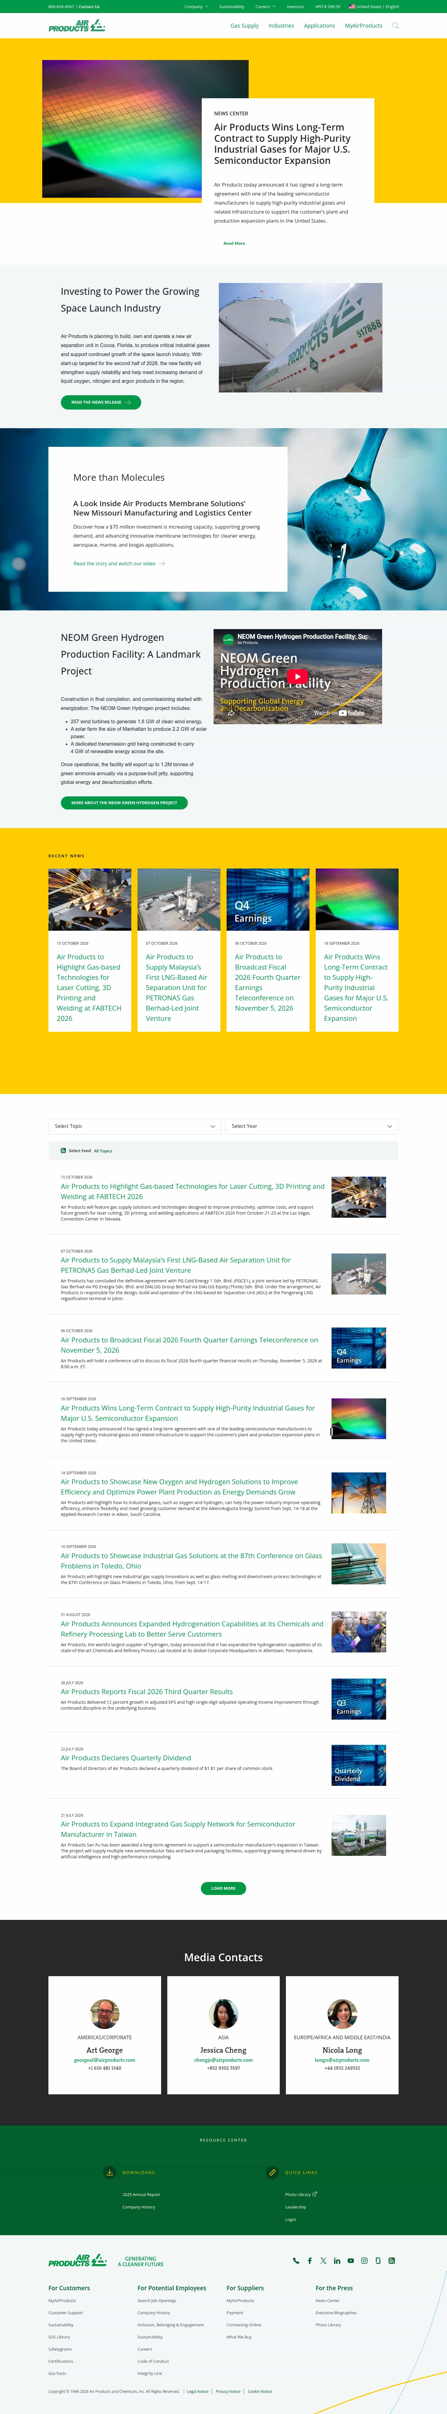Click the Downloads arrow icon in Resource Center
The width and height of the screenshot is (447, 2414).
109,2172
